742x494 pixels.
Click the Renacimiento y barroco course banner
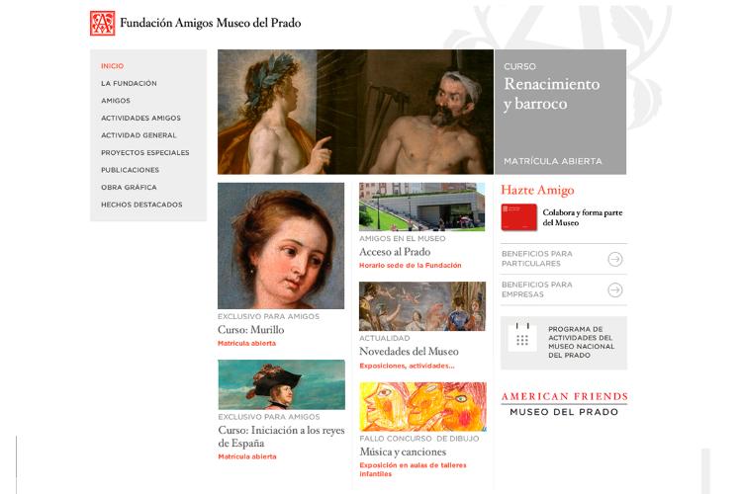click(x=560, y=112)
